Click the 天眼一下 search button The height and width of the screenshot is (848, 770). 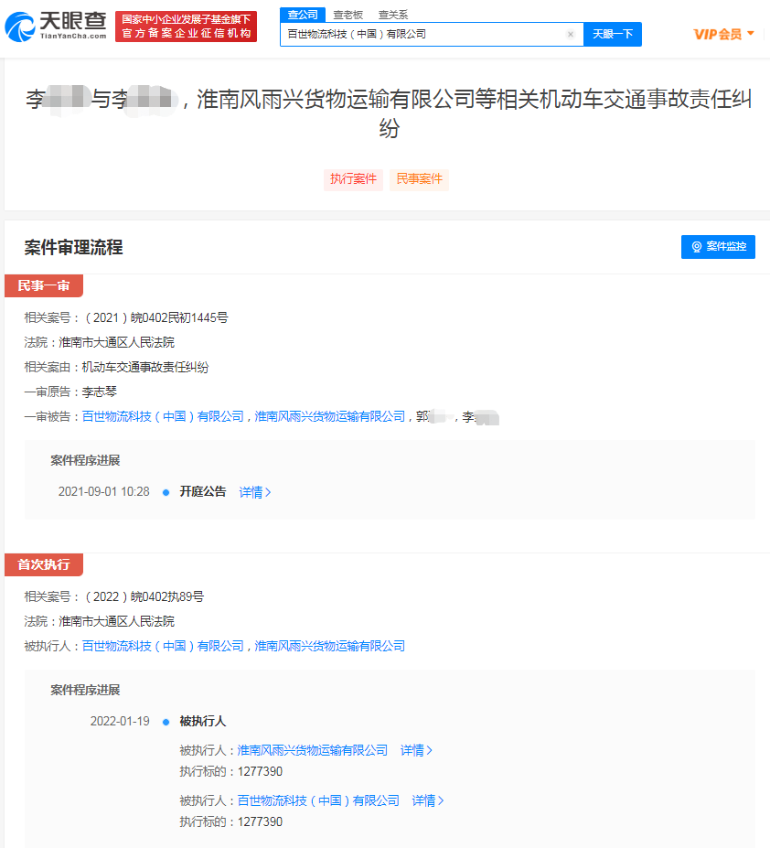pyautogui.click(x=613, y=34)
